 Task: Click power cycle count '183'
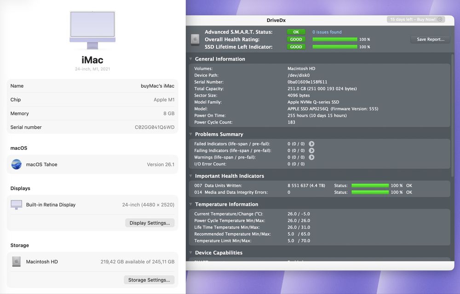[291, 122]
